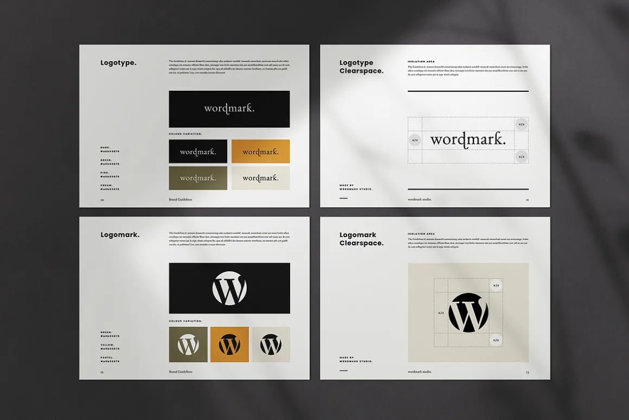The image size is (629, 420).
Task: Click the 'GREEN.' label on the Logotype page
Action: point(106,160)
